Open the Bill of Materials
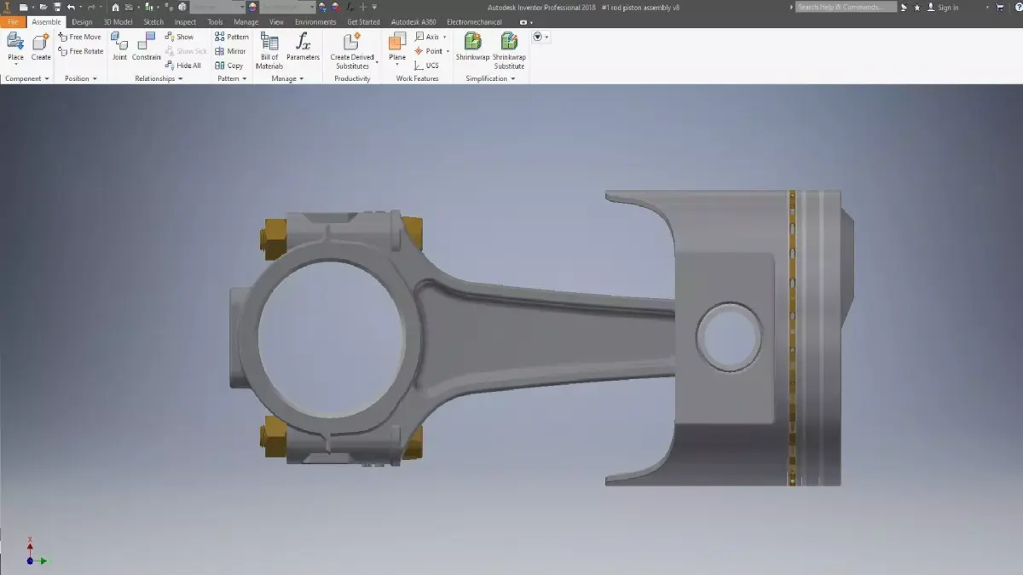 [x=269, y=51]
